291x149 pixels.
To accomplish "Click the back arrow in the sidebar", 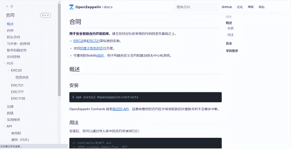I will [7, 6].
